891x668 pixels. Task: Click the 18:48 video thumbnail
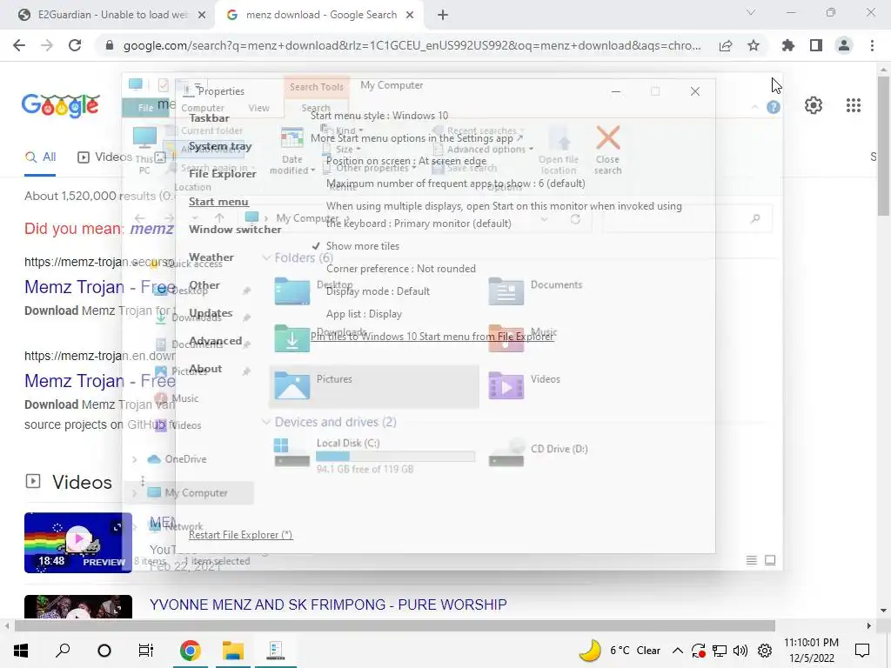point(77,543)
